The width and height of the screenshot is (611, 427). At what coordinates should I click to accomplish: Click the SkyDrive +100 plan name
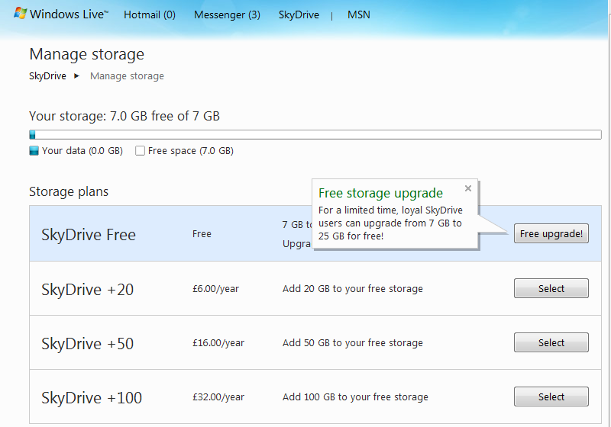pyautogui.click(x=92, y=398)
